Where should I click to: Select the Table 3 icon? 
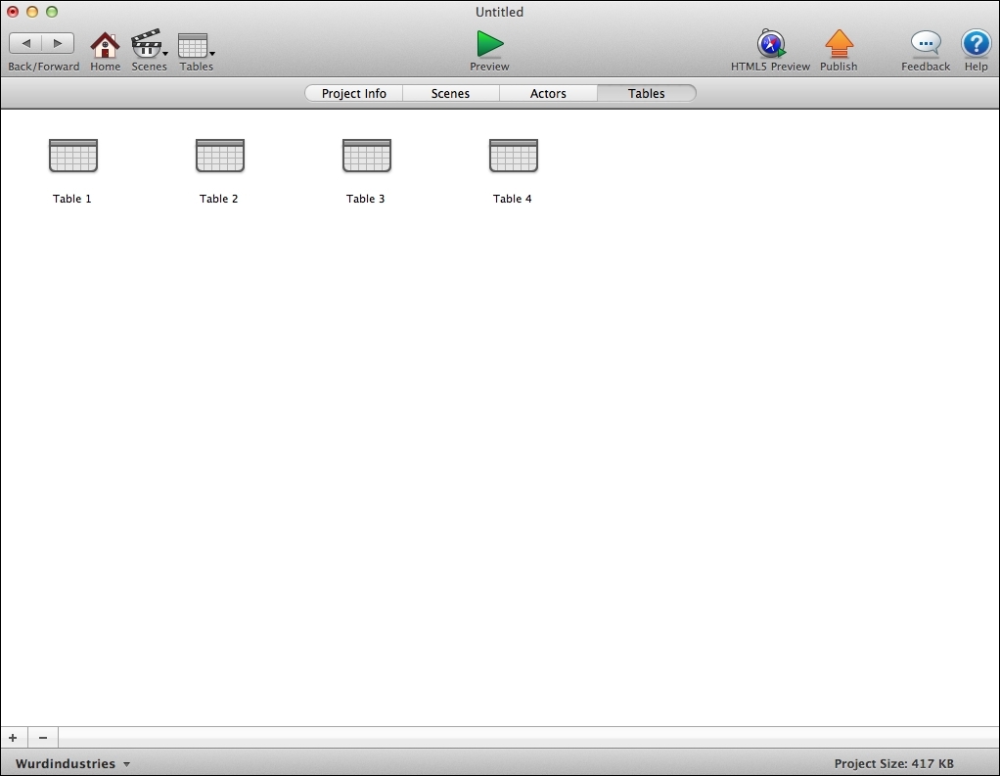tap(367, 156)
